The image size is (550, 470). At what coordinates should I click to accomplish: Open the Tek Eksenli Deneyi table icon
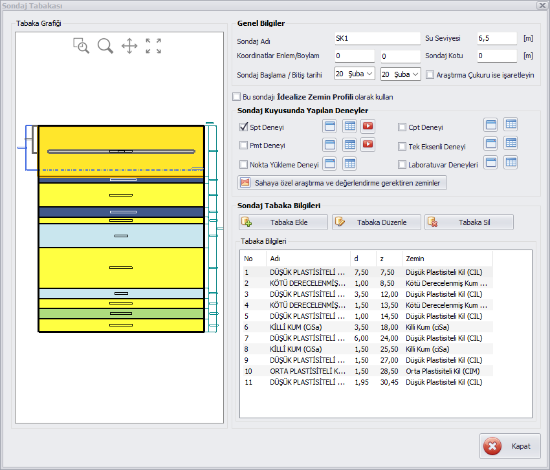(511, 143)
